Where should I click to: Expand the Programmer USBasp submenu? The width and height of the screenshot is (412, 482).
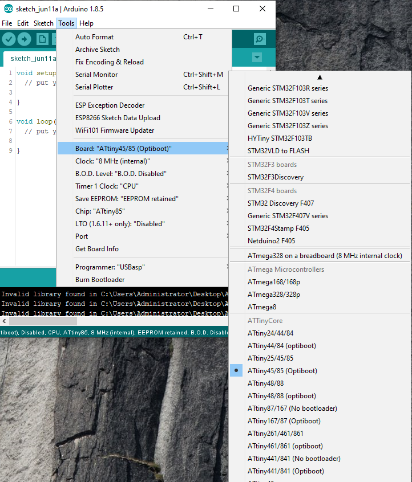[x=143, y=267]
